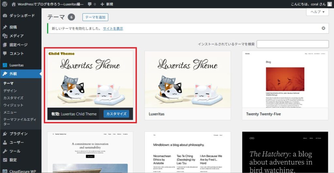Click the ダッシュボード gauge icon
Viewport: 334px width, 173px height.
pyautogui.click(x=5, y=16)
